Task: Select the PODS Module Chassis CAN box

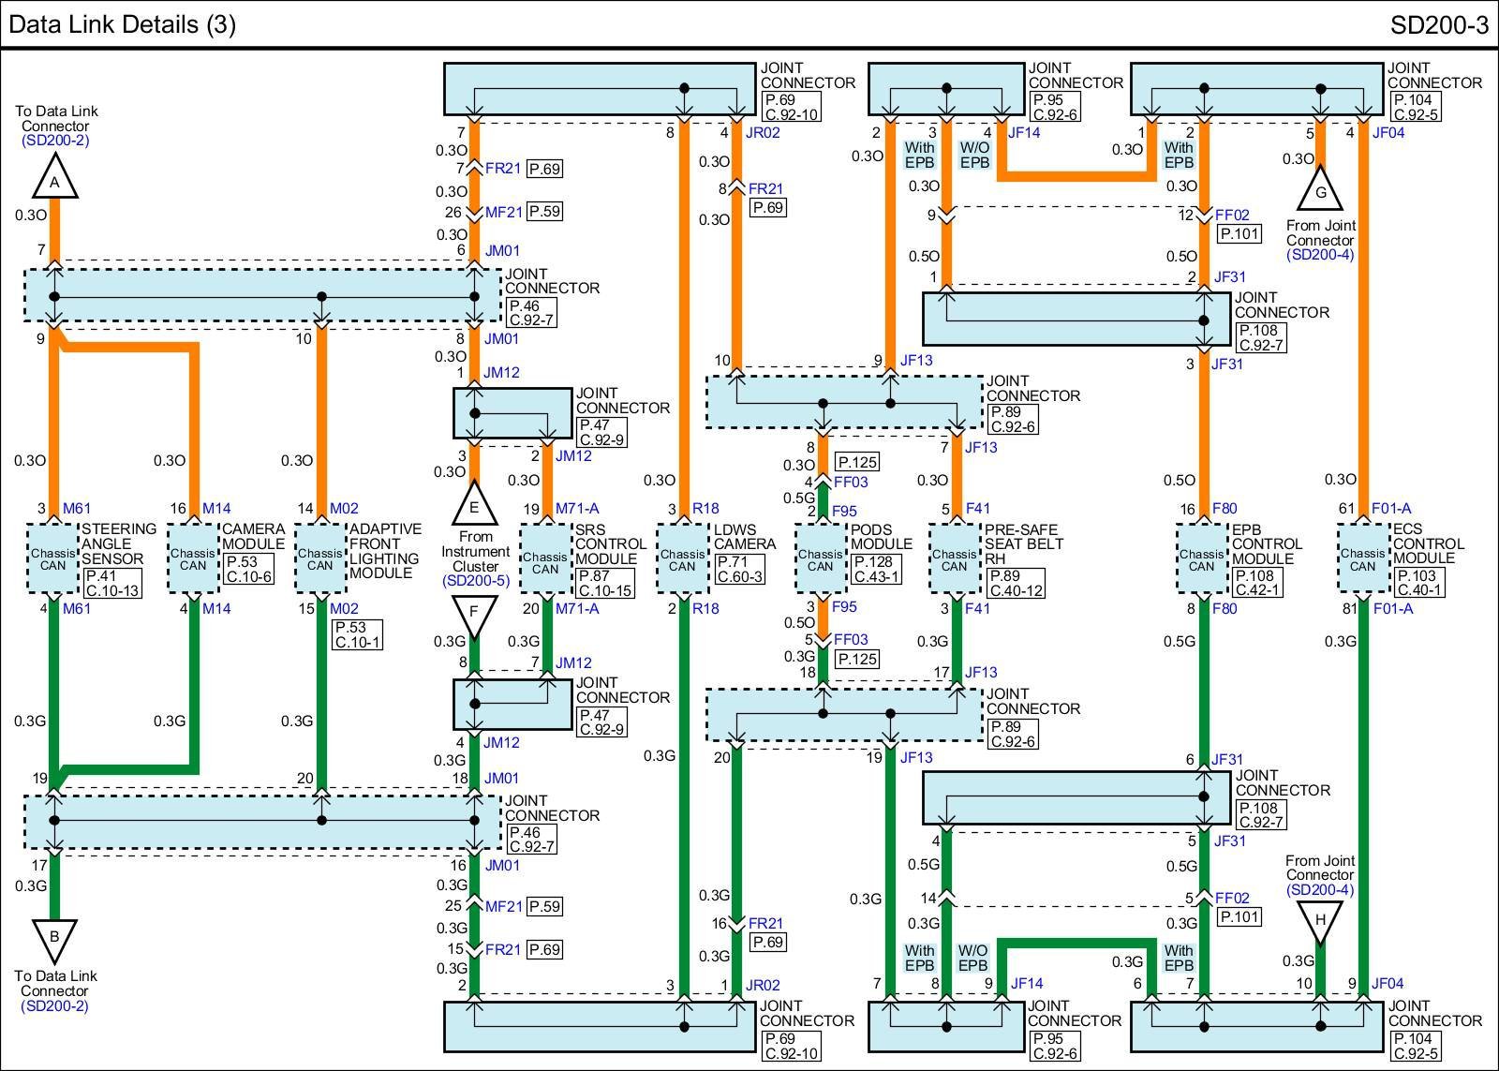Action: coord(821,559)
